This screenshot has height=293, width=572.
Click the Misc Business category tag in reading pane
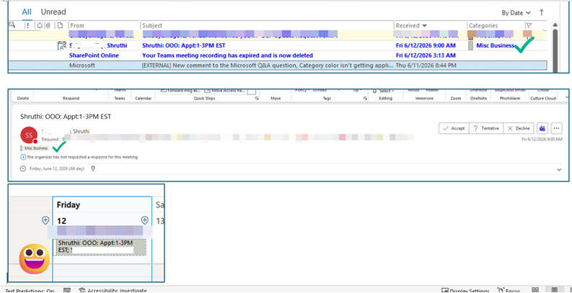pos(35,148)
